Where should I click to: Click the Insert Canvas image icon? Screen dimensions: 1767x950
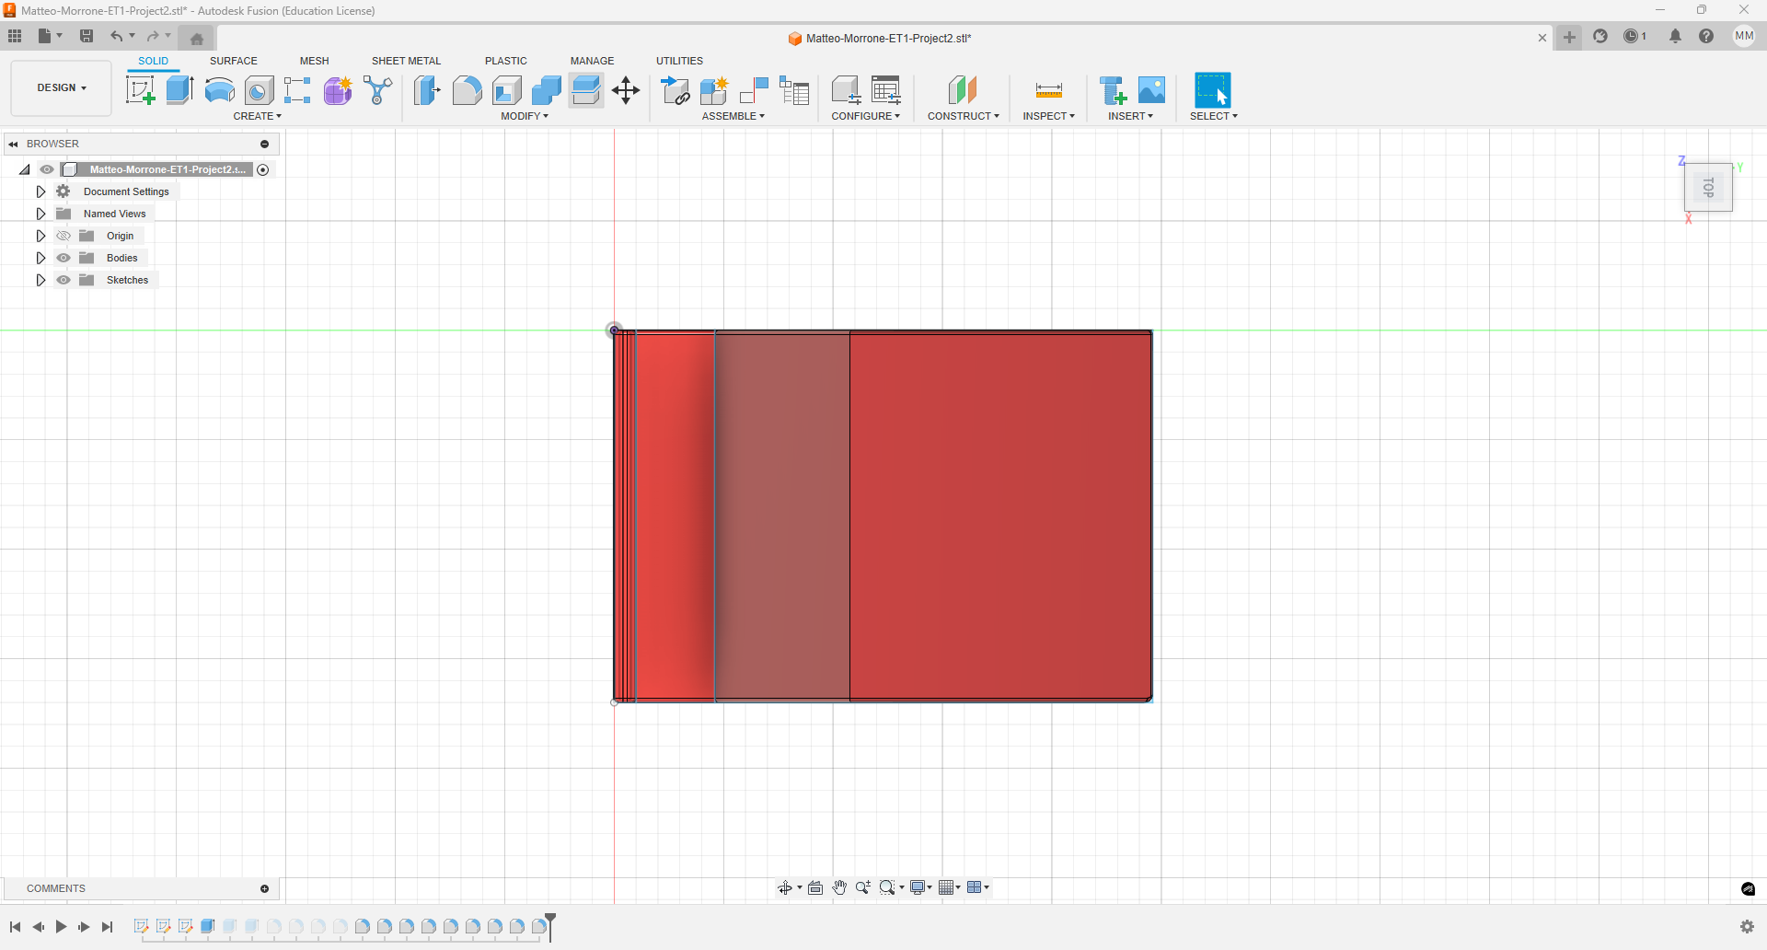tap(1151, 90)
